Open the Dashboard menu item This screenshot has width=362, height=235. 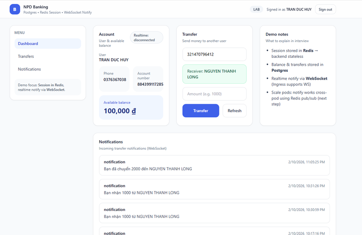[48, 44]
